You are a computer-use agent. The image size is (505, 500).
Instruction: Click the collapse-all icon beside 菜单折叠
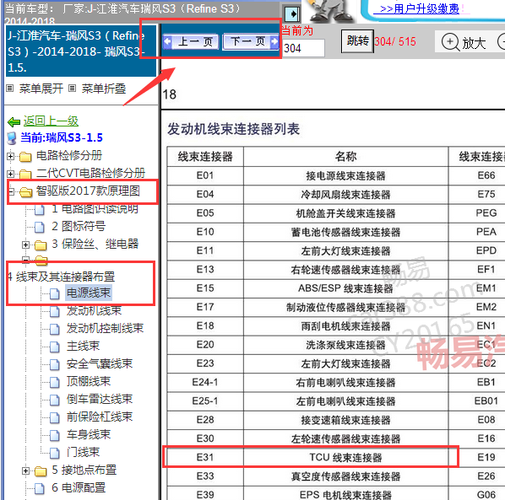[x=72, y=88]
